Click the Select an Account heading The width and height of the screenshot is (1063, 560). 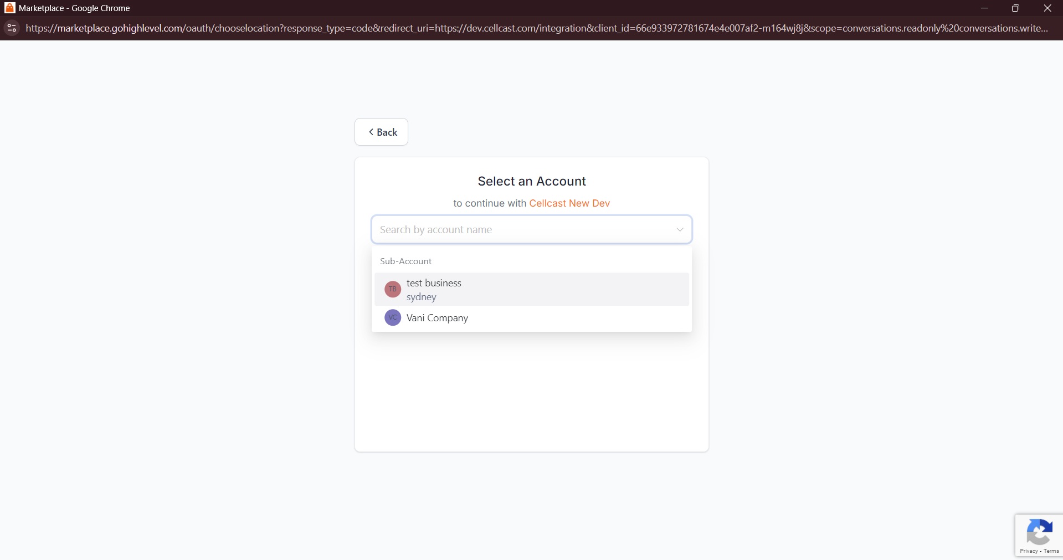(532, 181)
